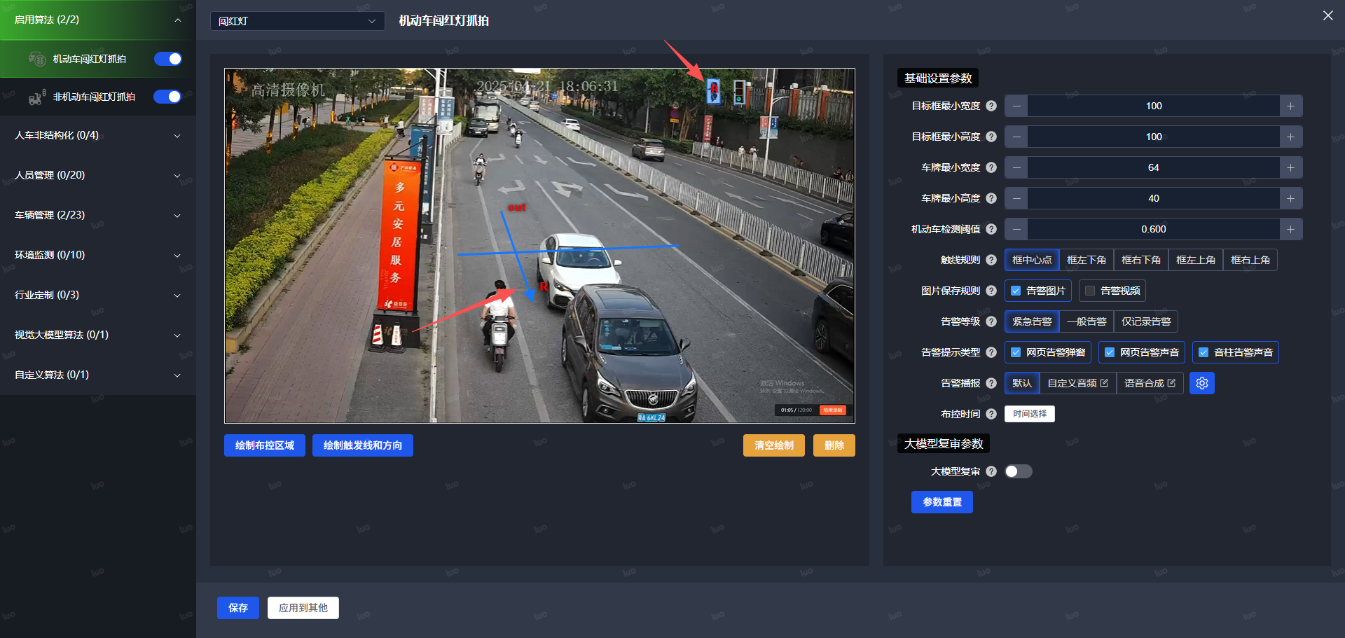1345x638 pixels.
Task: Open the 闯红灯 dropdown
Action: click(297, 21)
